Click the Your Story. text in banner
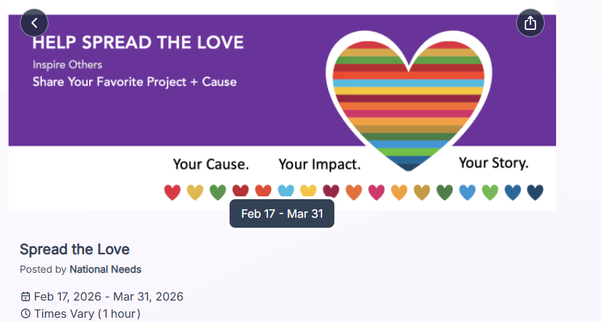Viewport: 601px width, 322px height. [x=493, y=163]
